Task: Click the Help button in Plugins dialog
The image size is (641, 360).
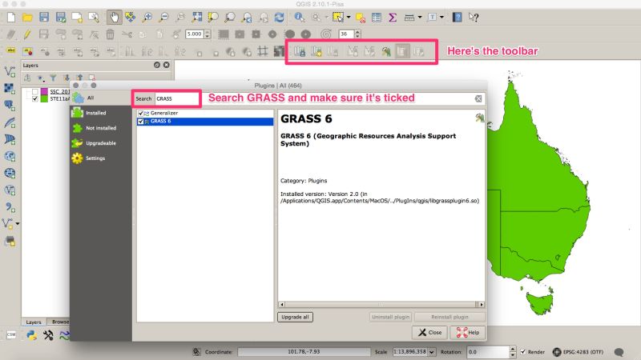Action: pyautogui.click(x=468, y=332)
